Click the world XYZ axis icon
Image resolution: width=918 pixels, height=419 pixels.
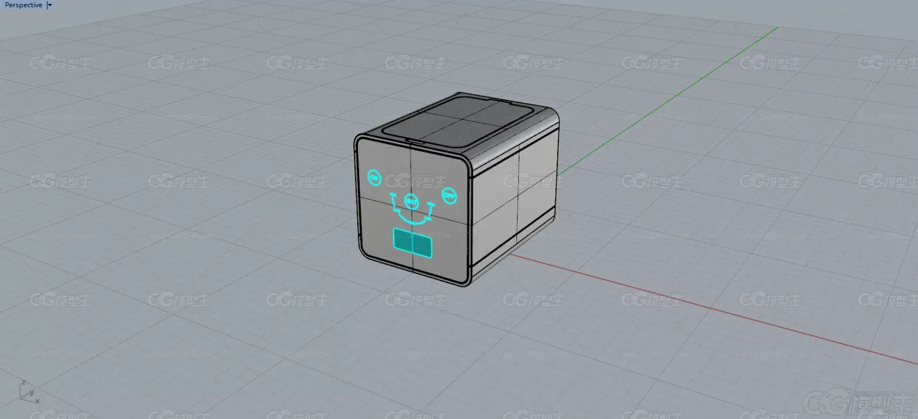tap(29, 392)
